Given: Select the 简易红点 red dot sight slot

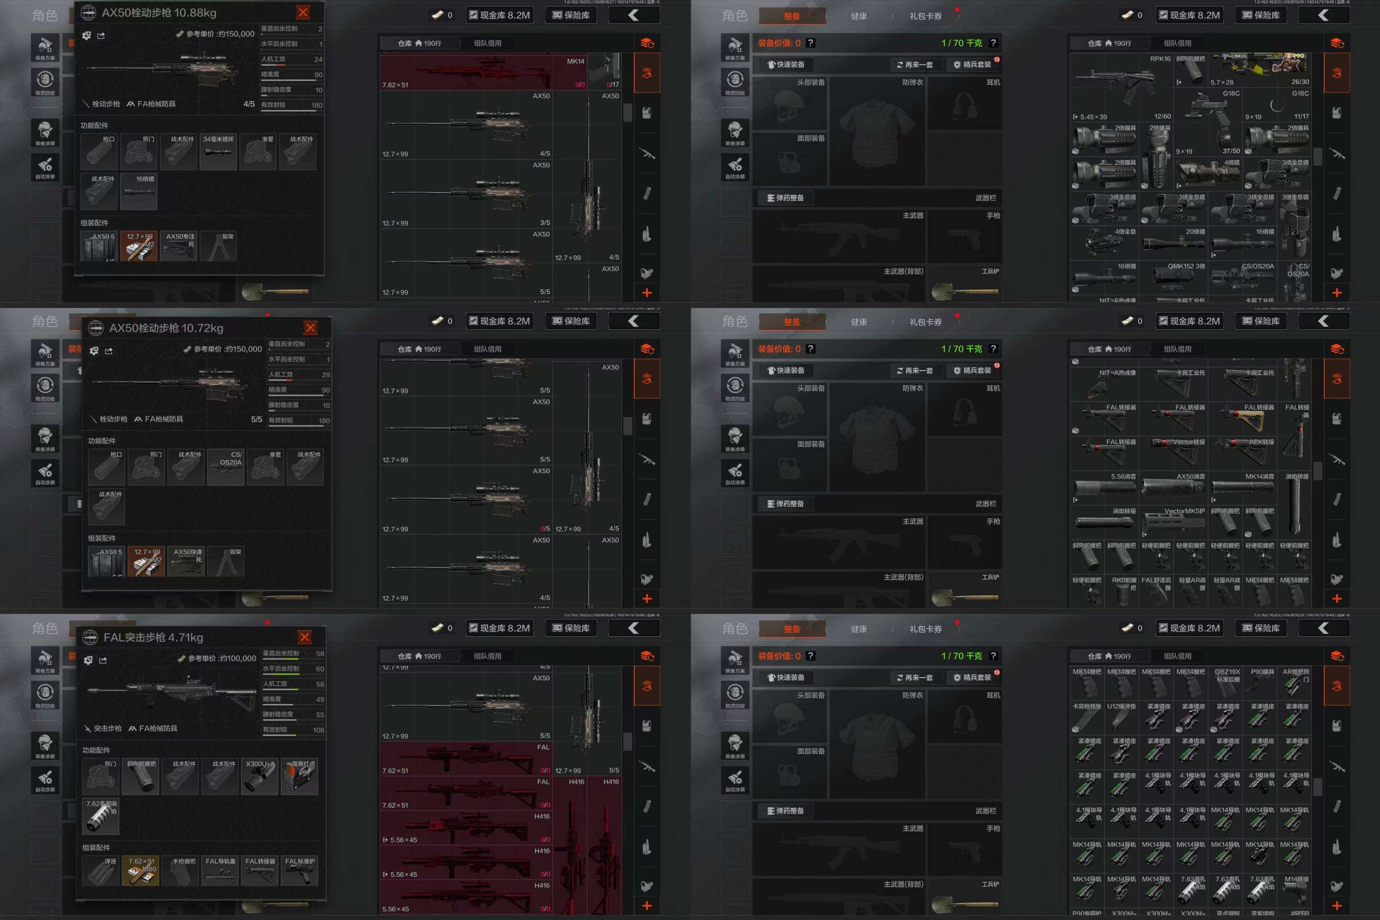Looking at the screenshot, I should tap(299, 777).
